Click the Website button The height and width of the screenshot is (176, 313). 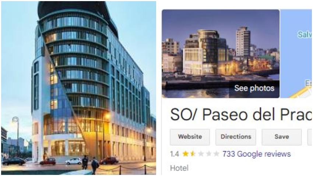[190, 137]
